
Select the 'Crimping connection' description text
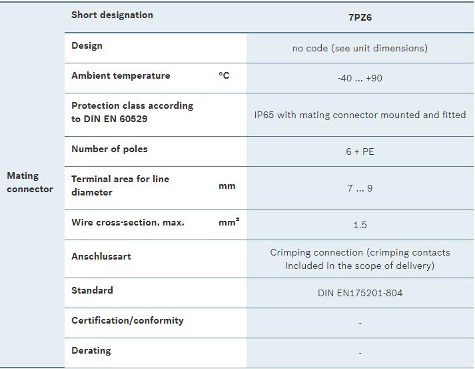click(x=360, y=259)
